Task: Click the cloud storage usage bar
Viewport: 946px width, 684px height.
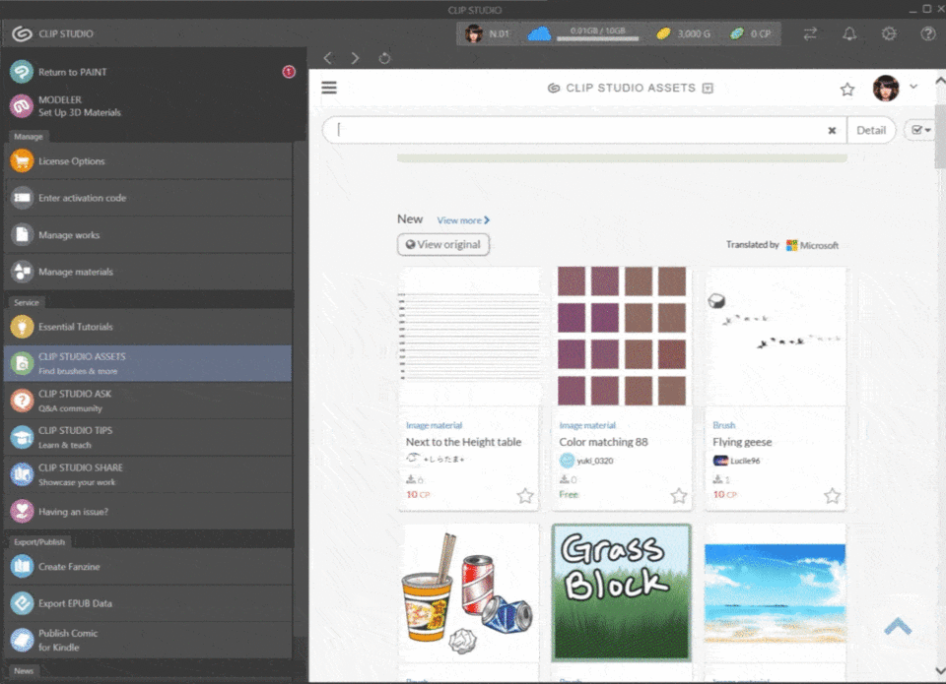Action: coord(597,38)
